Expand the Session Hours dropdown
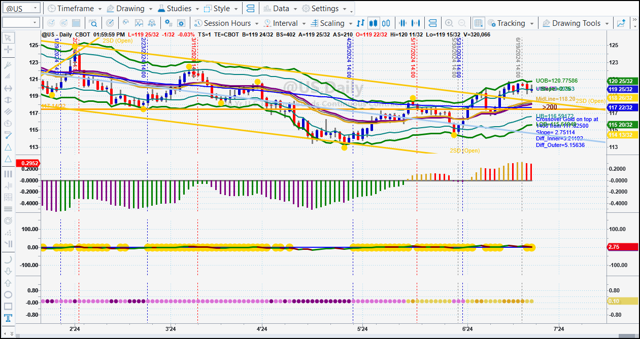Image resolution: width=640 pixels, height=339 pixels. 257,23
